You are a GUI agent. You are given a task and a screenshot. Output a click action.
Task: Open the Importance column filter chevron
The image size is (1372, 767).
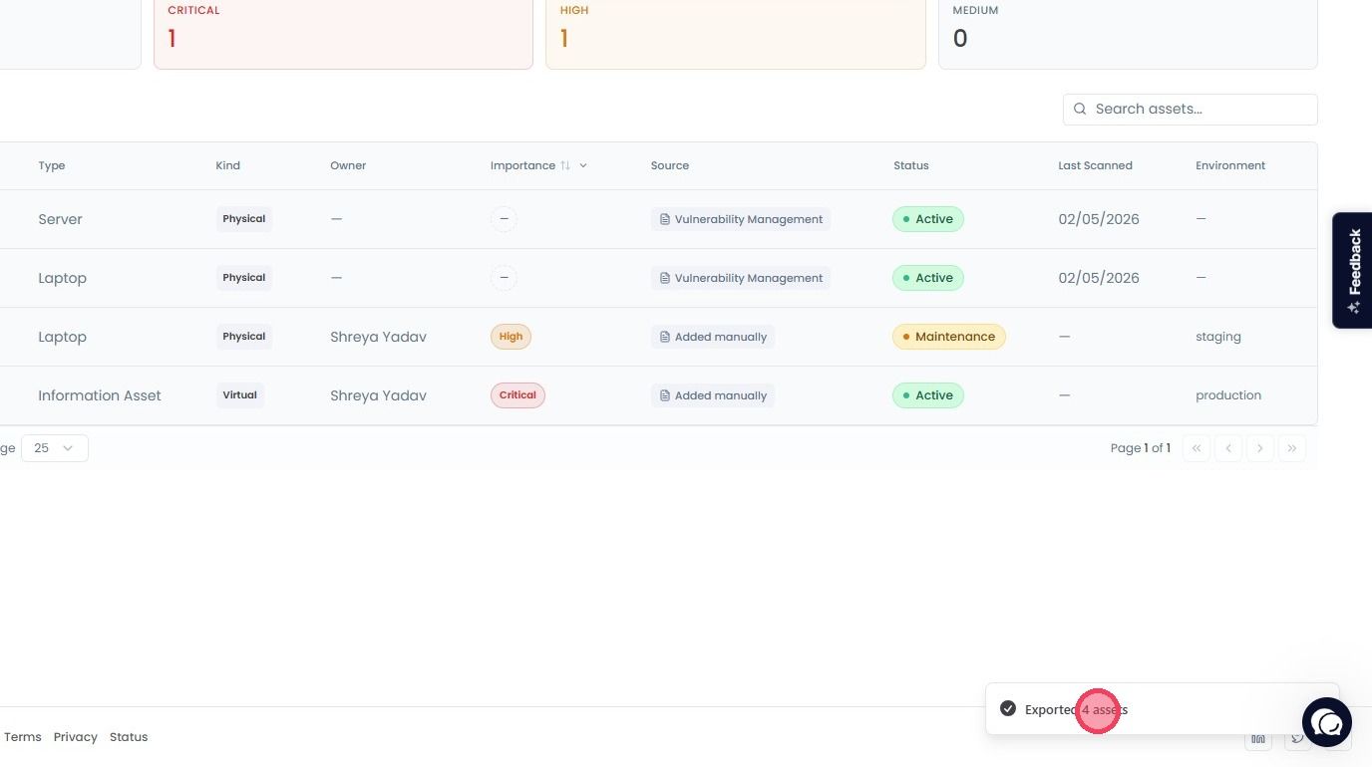click(x=583, y=165)
